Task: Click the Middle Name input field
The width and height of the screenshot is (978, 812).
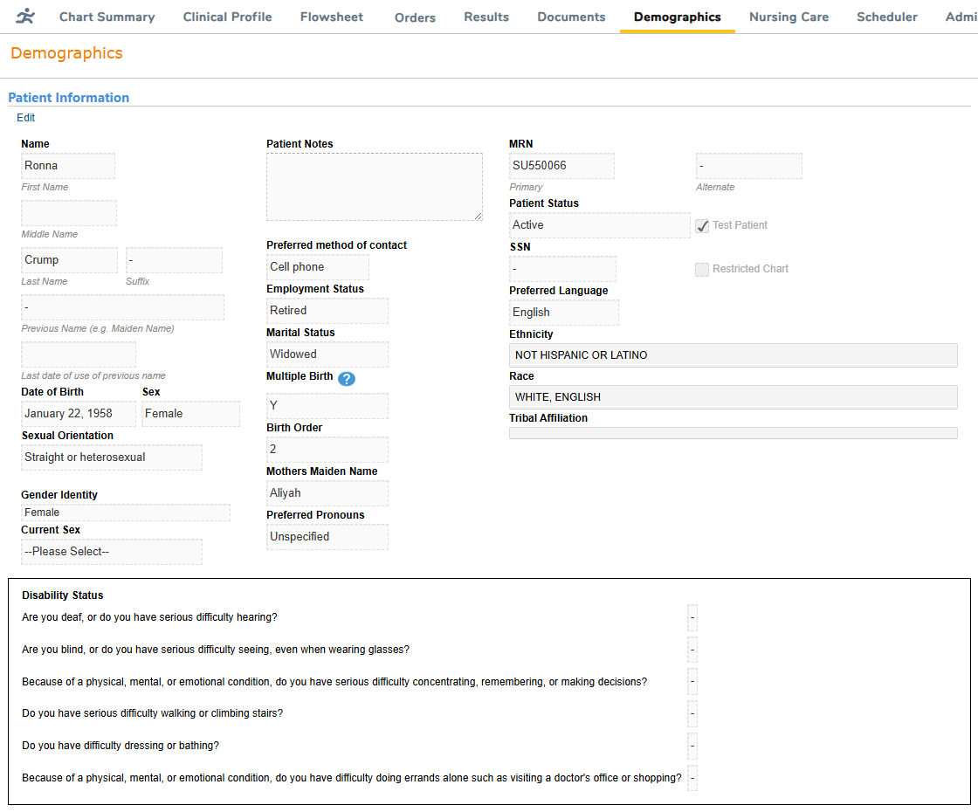Action: 68,212
